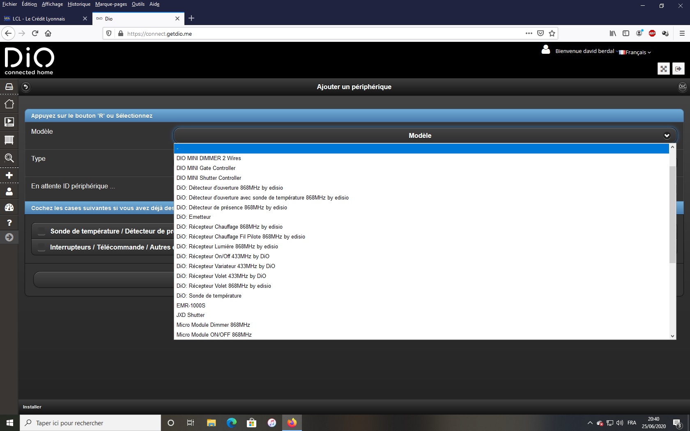Open the Fichier menu

click(9, 4)
